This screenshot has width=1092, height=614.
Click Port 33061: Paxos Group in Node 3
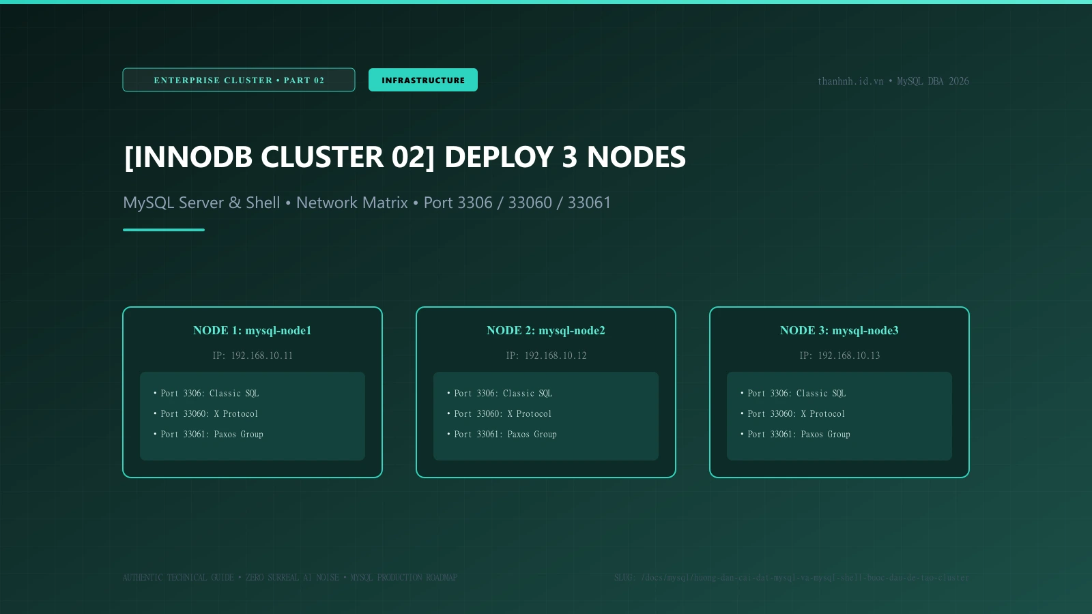[x=795, y=435]
